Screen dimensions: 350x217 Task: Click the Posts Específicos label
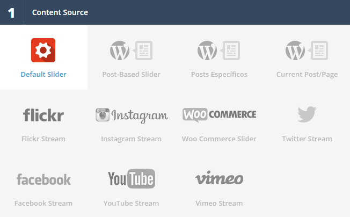pyautogui.click(x=219, y=74)
